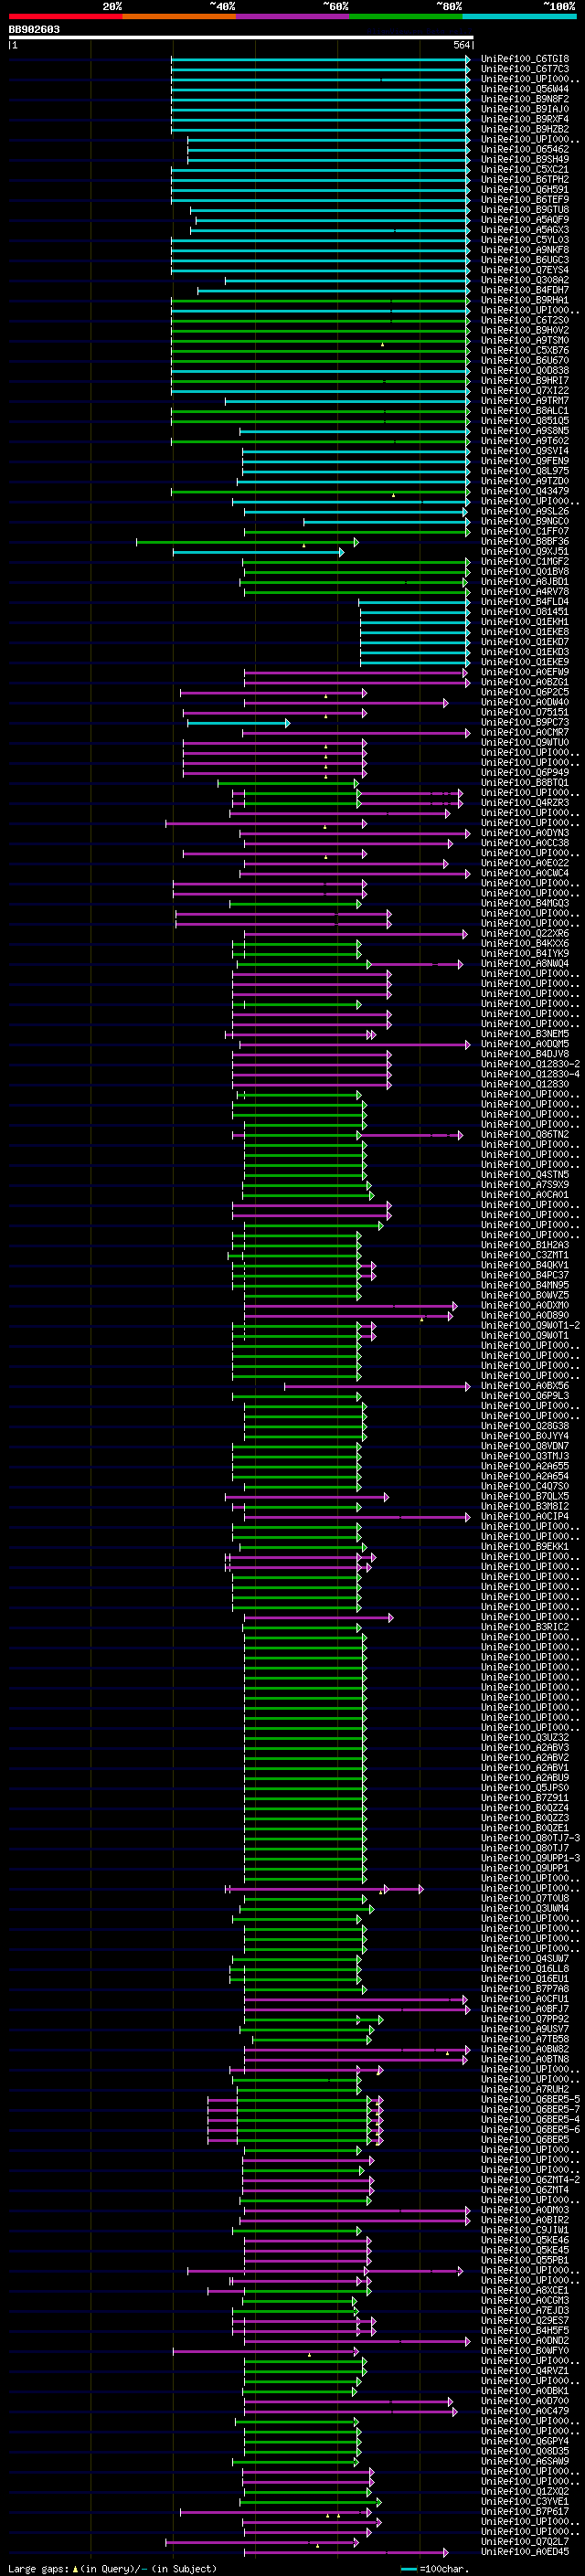Click the UniRef100_B9EKK1 label
Image resolution: width=585 pixels, height=2576 pixels.
point(525,1546)
